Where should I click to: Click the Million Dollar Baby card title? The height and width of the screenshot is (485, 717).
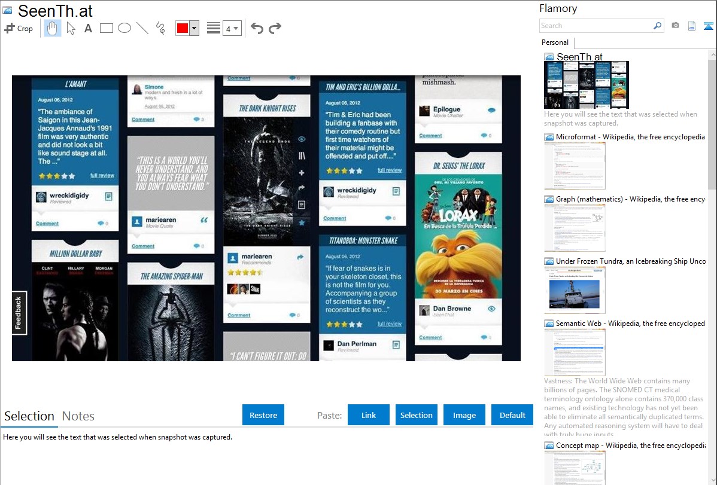[x=75, y=254]
